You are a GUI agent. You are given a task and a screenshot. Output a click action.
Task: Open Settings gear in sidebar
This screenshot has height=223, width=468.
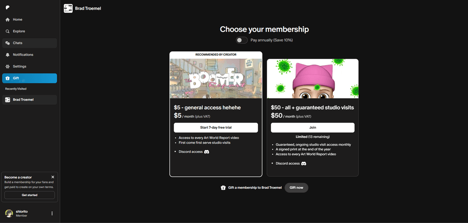pos(8,67)
